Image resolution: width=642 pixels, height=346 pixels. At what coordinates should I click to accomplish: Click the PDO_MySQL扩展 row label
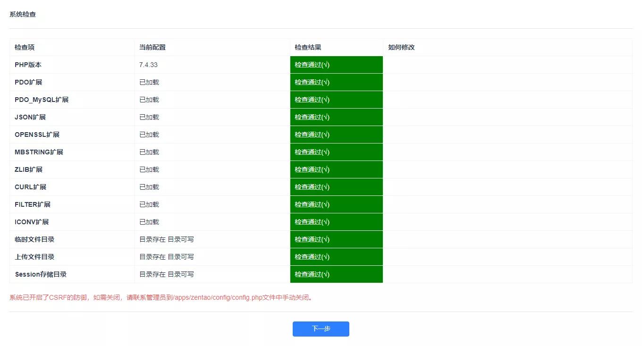click(42, 100)
